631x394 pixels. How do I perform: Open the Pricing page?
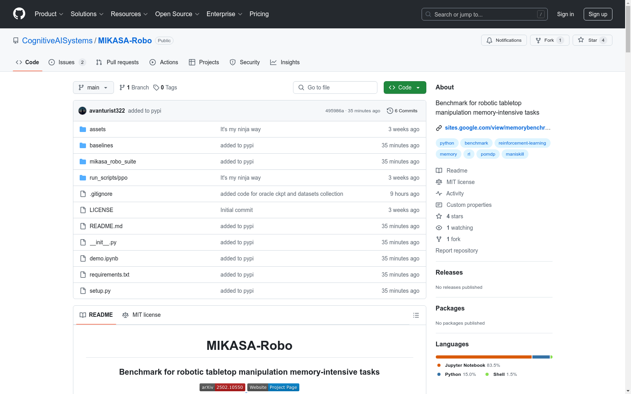(259, 14)
